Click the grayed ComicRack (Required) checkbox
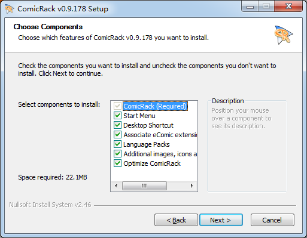The width and height of the screenshot is (307, 238). 117,106
